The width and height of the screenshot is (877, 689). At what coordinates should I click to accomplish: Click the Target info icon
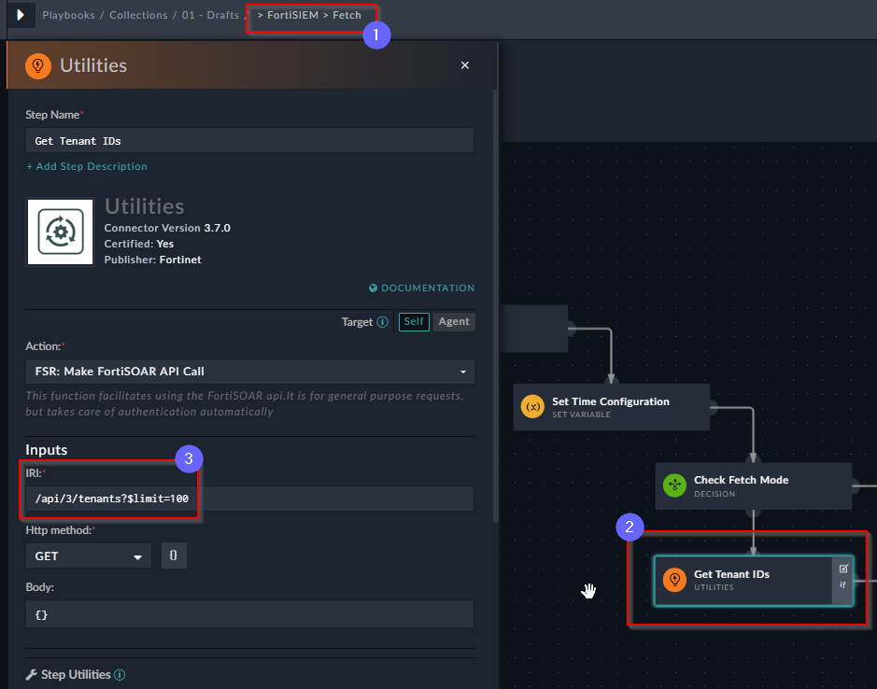(383, 322)
